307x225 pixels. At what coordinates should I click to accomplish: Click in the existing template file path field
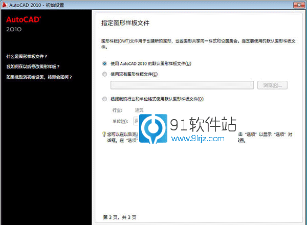click(182, 85)
